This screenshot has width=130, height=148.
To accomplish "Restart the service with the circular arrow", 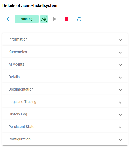I will [79, 19].
